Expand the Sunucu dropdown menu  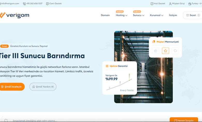139,15
